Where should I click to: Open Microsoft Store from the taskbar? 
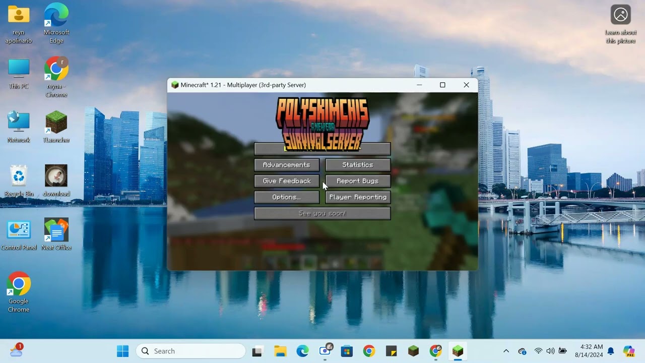[x=347, y=351]
